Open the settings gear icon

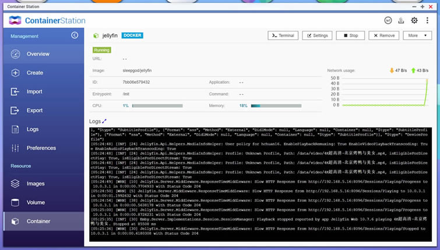(x=414, y=20)
